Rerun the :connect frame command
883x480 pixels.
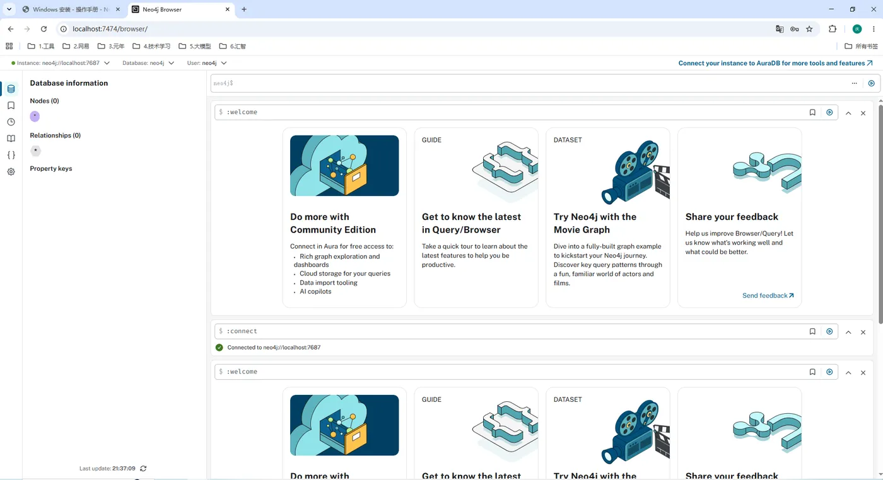[x=829, y=331]
